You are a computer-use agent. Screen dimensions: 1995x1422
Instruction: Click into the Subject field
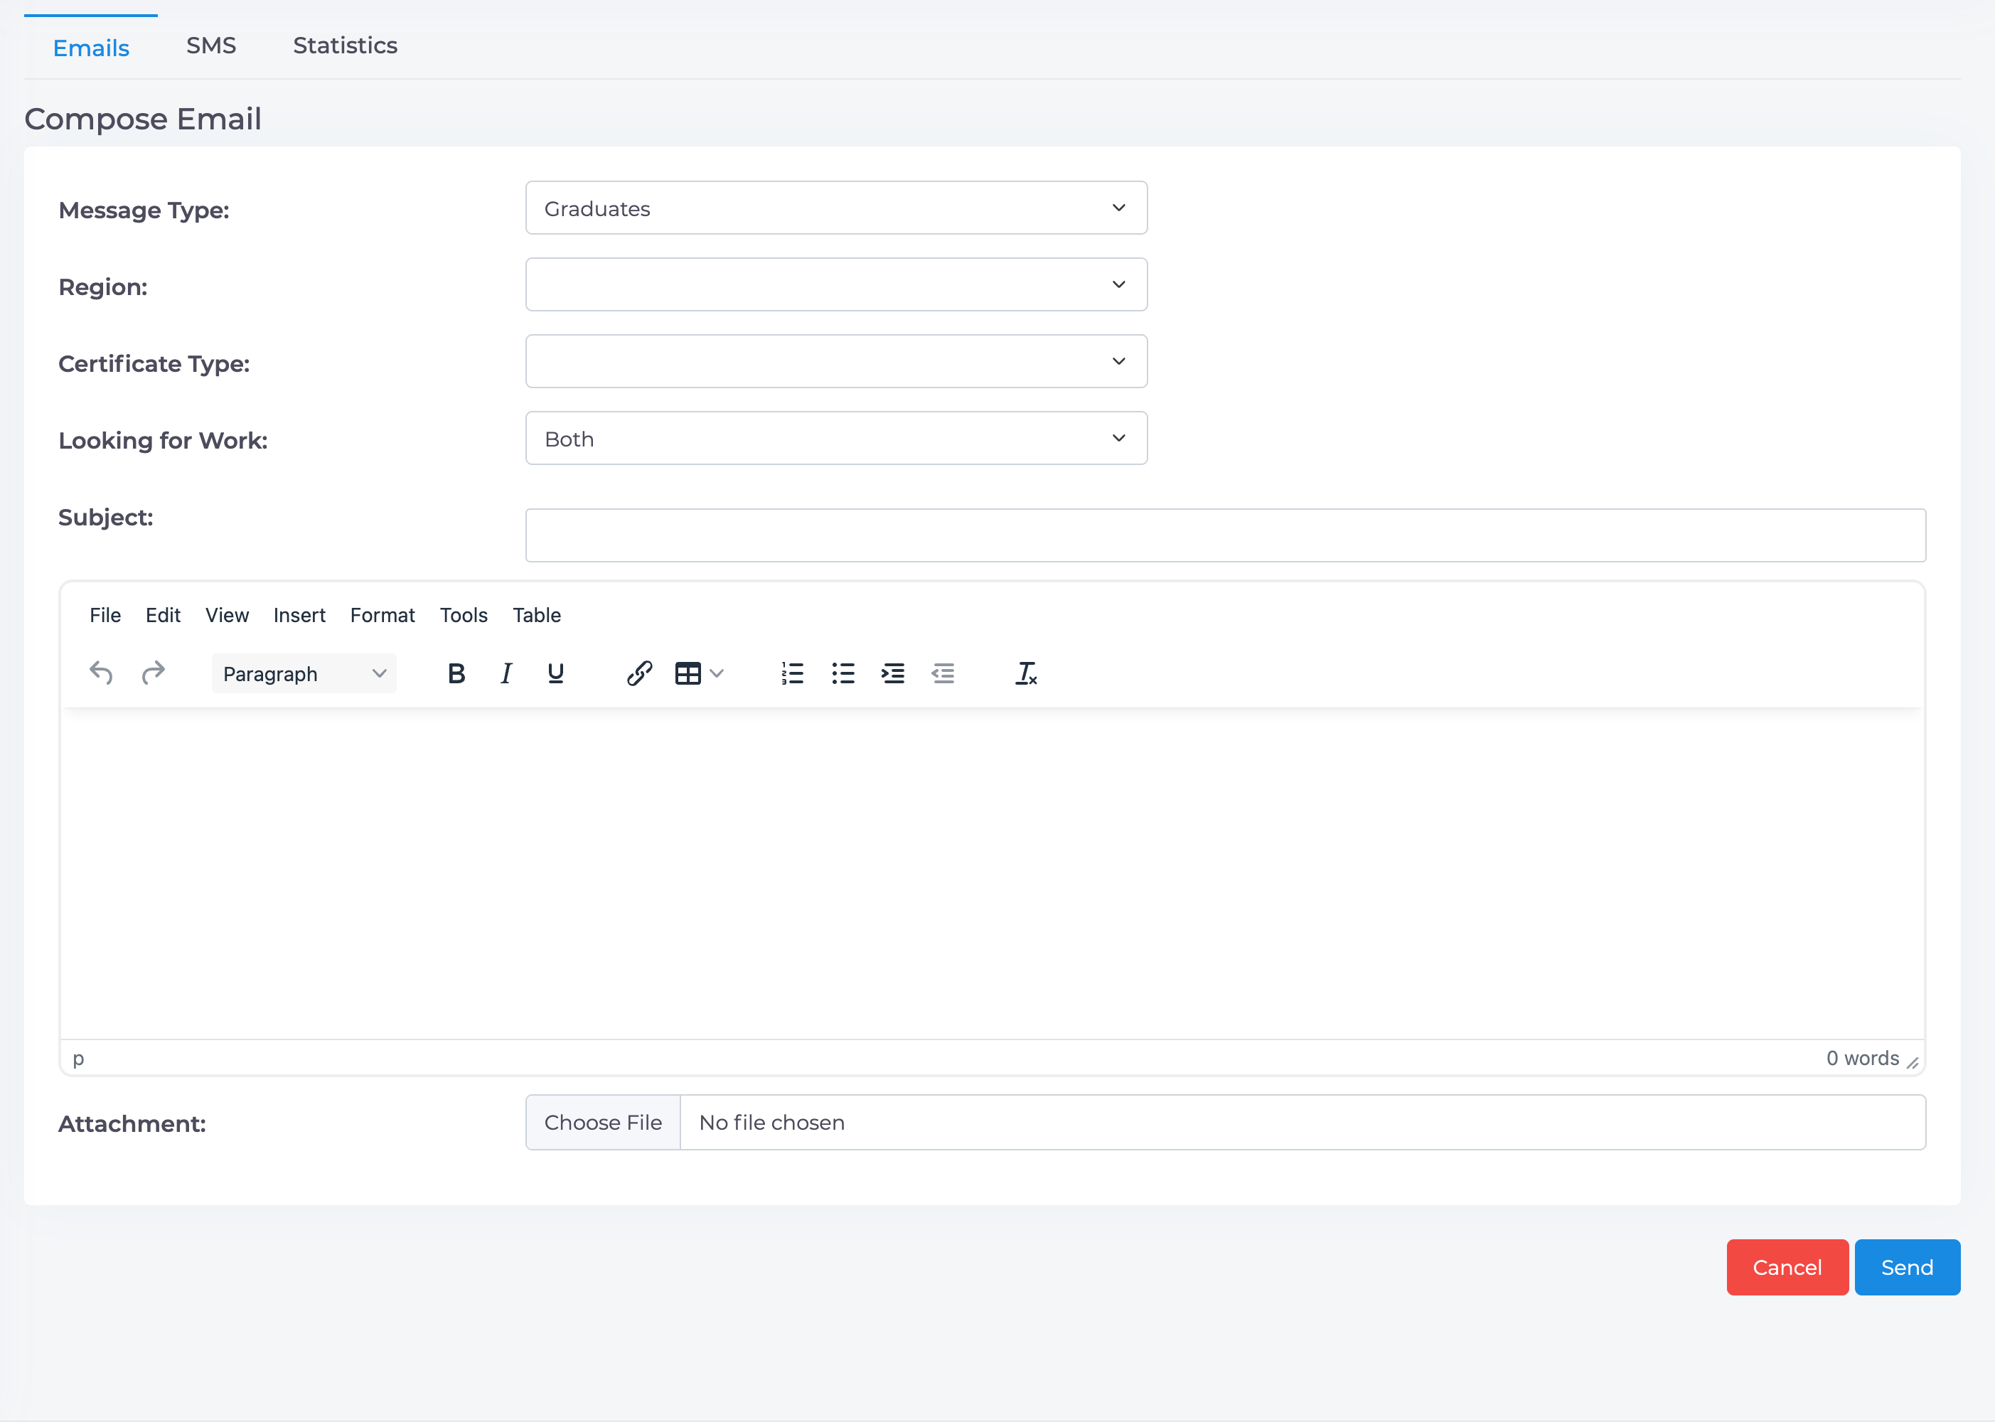(1226, 535)
